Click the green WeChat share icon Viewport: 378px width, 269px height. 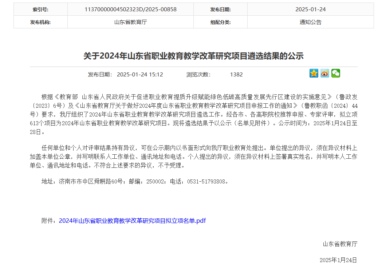click(335, 74)
